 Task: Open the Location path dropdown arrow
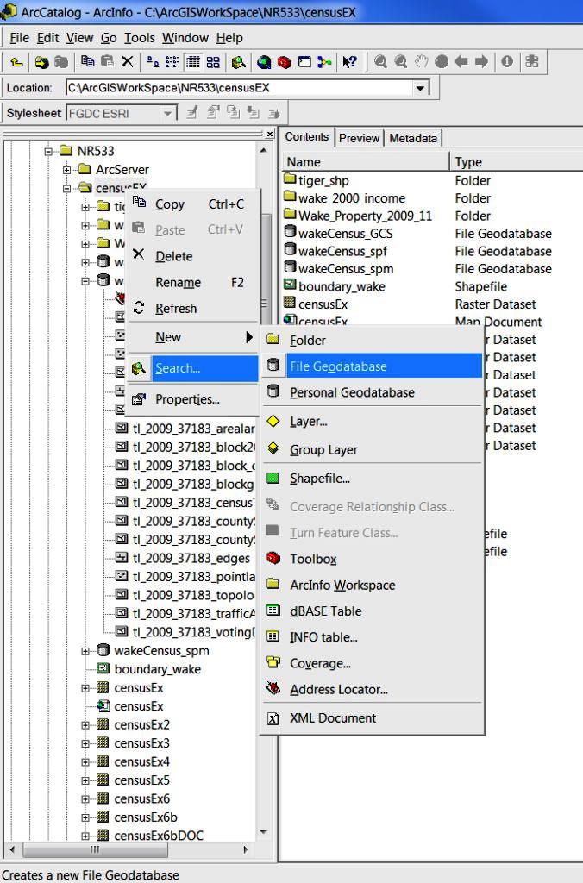420,89
